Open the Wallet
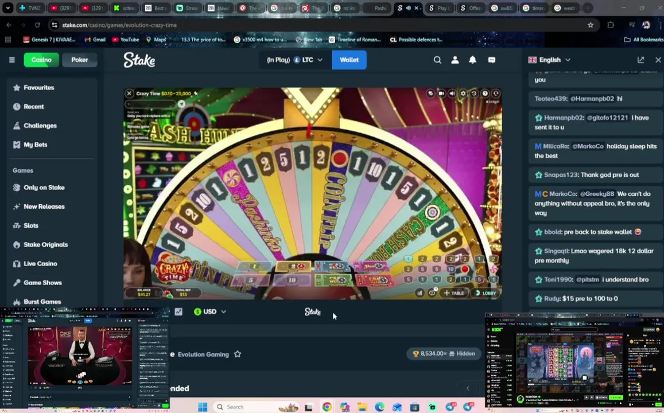Viewport: 664px width, 413px height. [x=349, y=60]
